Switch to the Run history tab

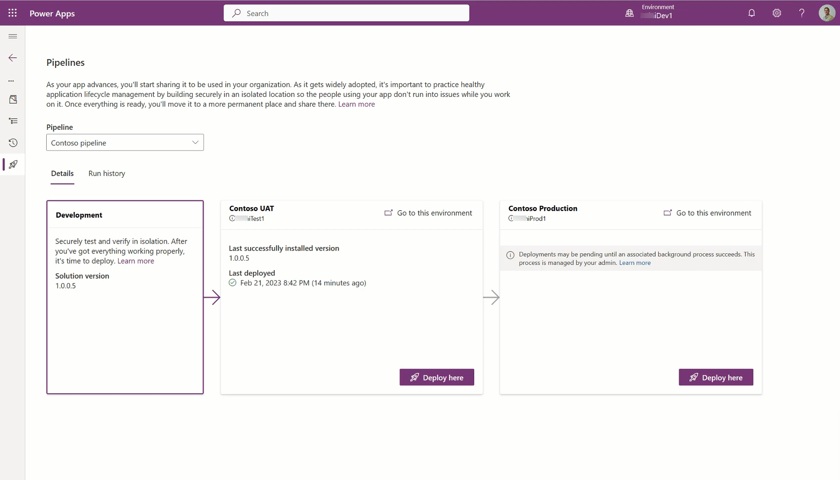106,173
